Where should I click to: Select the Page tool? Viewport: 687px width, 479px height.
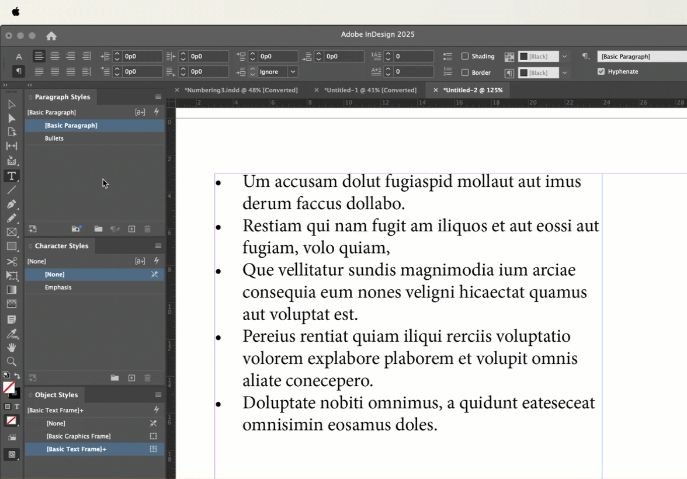point(12,132)
